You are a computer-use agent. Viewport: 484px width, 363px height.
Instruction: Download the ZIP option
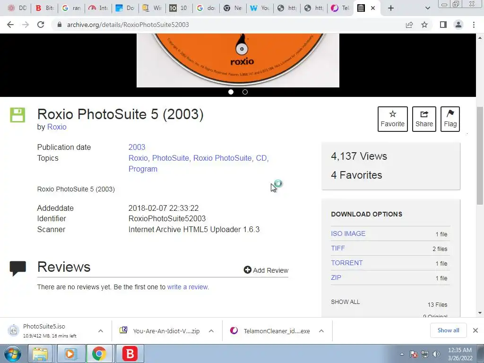click(336, 277)
